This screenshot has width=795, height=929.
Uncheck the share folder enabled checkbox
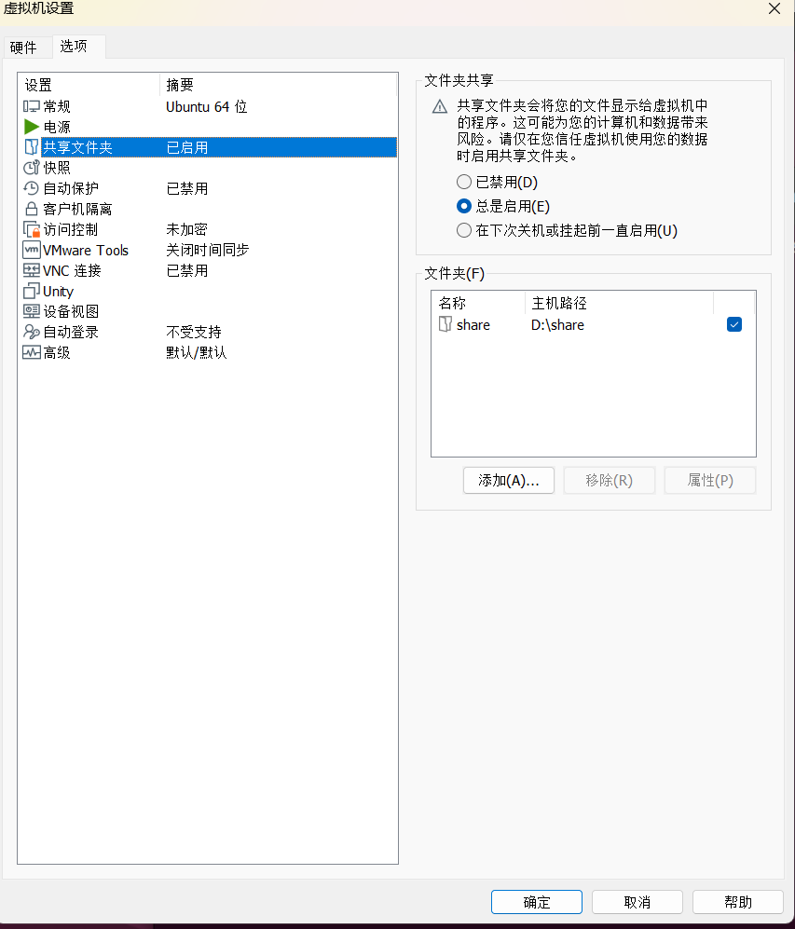tap(734, 324)
